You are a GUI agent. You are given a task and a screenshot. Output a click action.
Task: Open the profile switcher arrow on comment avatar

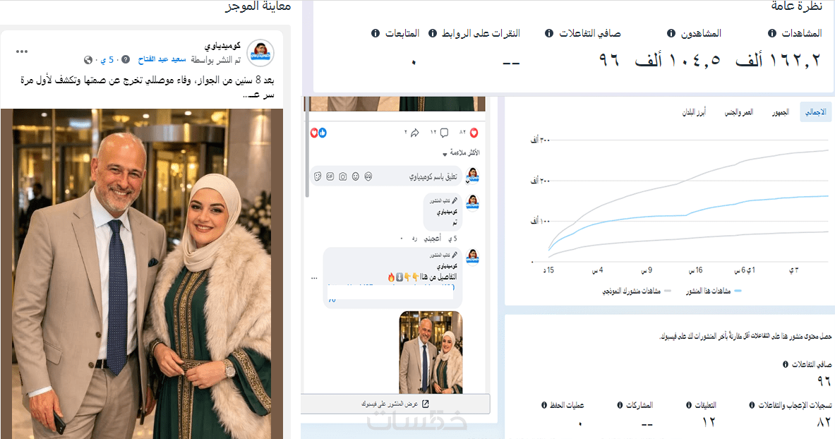pos(468,181)
